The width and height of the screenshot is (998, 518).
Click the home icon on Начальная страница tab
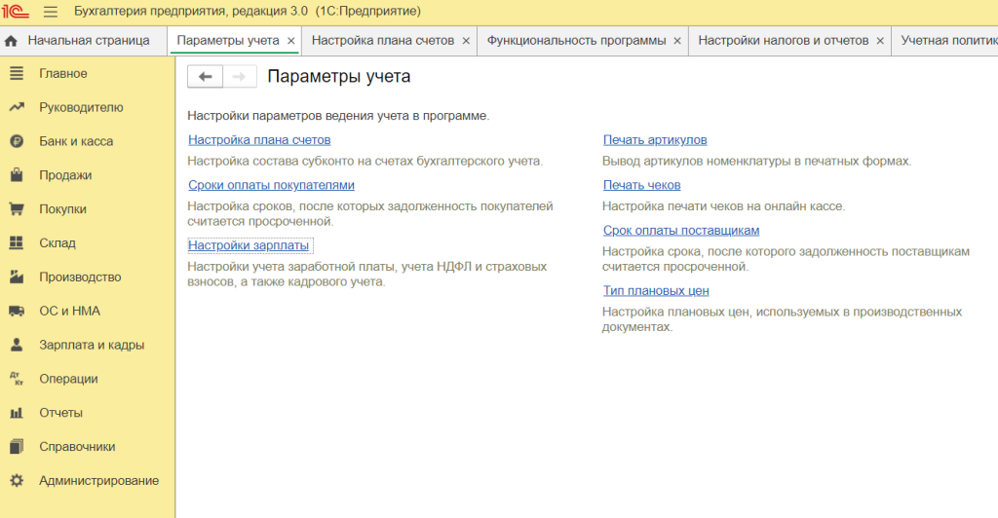(x=12, y=41)
